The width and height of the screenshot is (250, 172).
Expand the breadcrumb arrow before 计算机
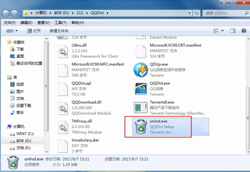31,13
